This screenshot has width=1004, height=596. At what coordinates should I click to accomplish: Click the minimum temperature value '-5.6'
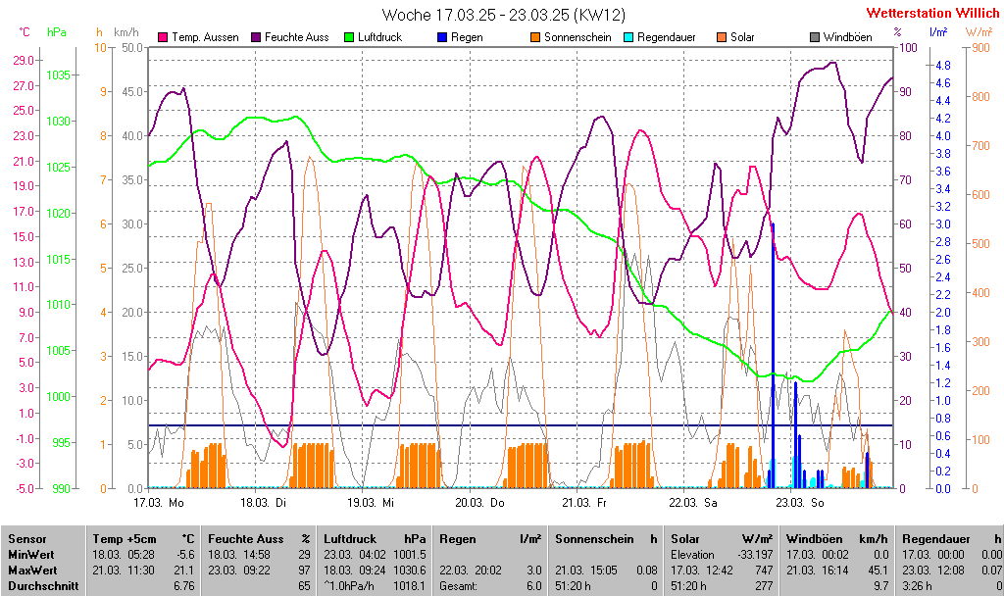pyautogui.click(x=184, y=555)
